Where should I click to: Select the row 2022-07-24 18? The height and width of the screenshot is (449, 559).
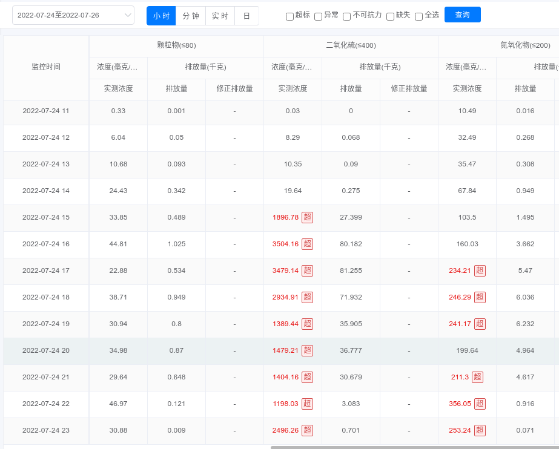[x=281, y=297]
